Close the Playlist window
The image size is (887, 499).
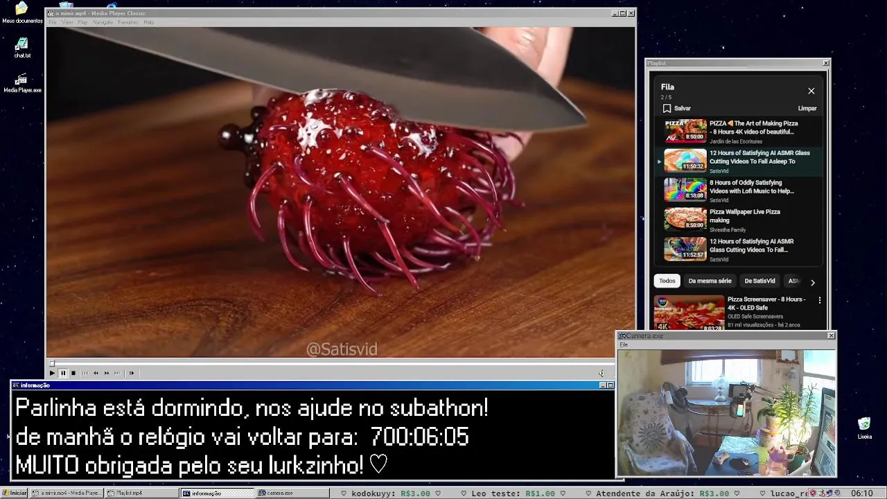tap(825, 63)
